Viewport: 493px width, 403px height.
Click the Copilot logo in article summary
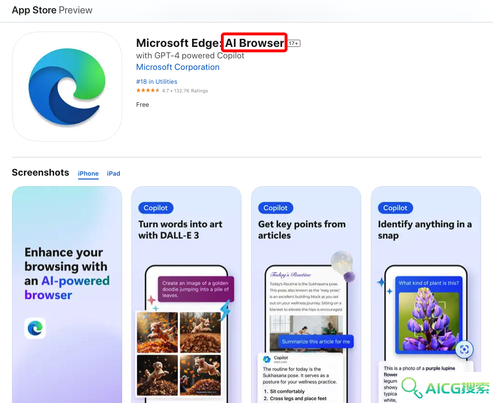click(x=267, y=359)
